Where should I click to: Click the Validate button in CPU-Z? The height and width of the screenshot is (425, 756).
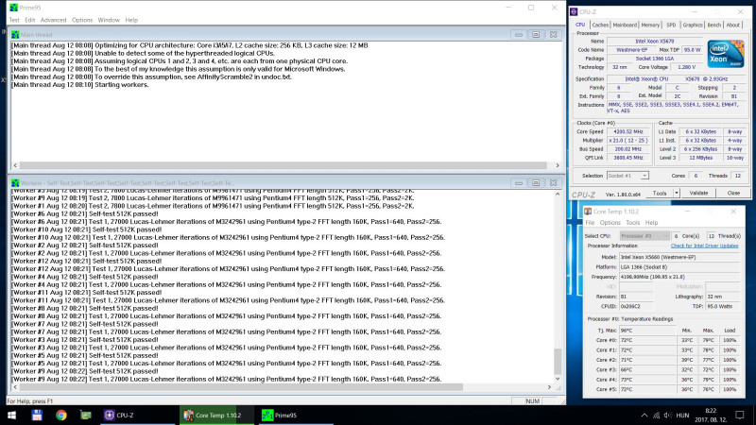[698, 194]
